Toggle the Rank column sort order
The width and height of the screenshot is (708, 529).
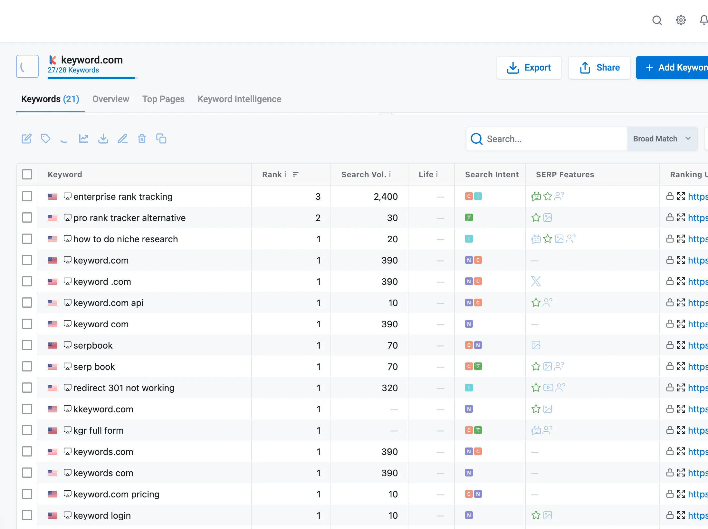(x=296, y=174)
